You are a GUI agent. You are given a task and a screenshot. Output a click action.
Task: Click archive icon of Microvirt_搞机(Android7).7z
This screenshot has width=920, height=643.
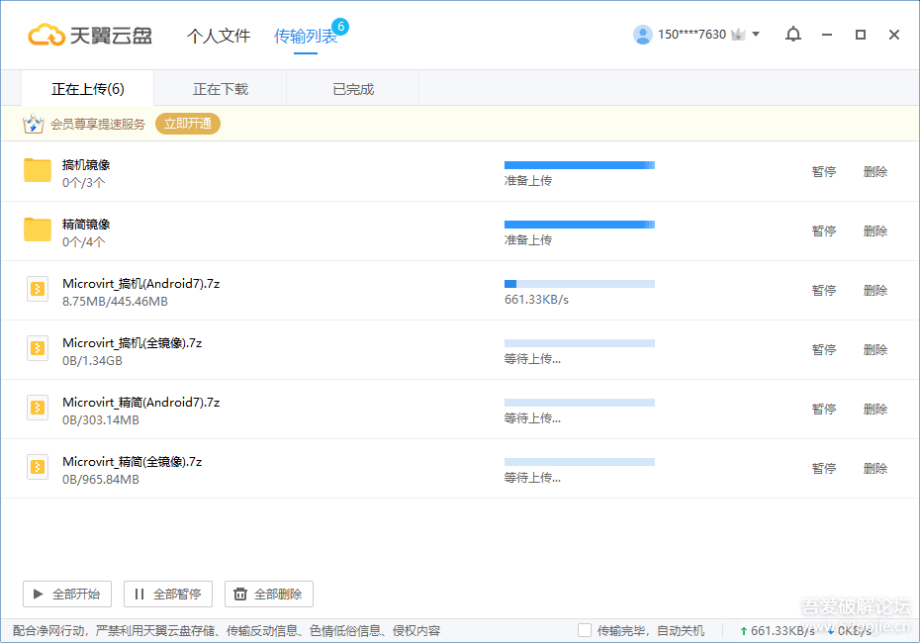tap(38, 289)
